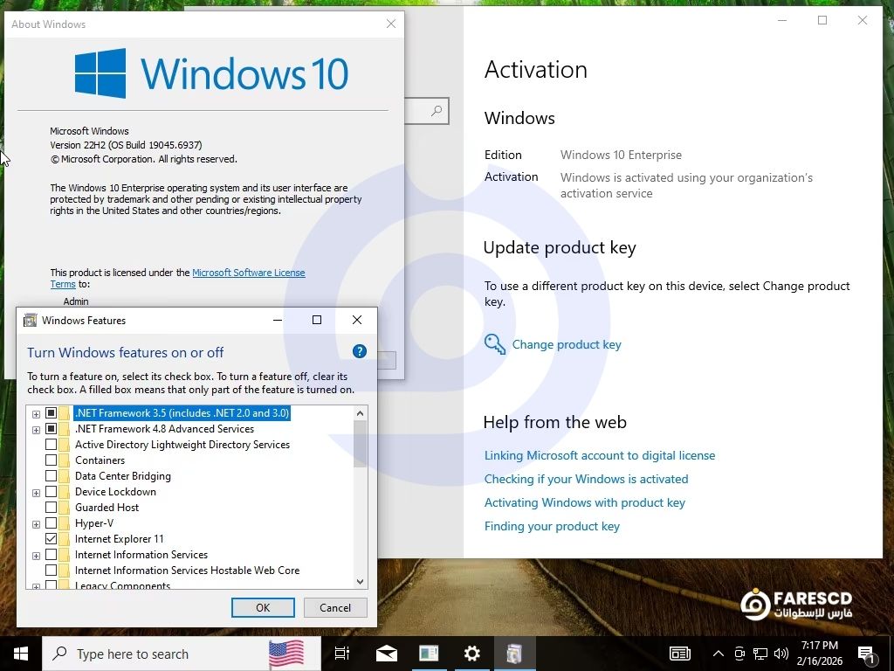Enable the Containers feature checkbox
The width and height of the screenshot is (894, 671).
click(52, 460)
